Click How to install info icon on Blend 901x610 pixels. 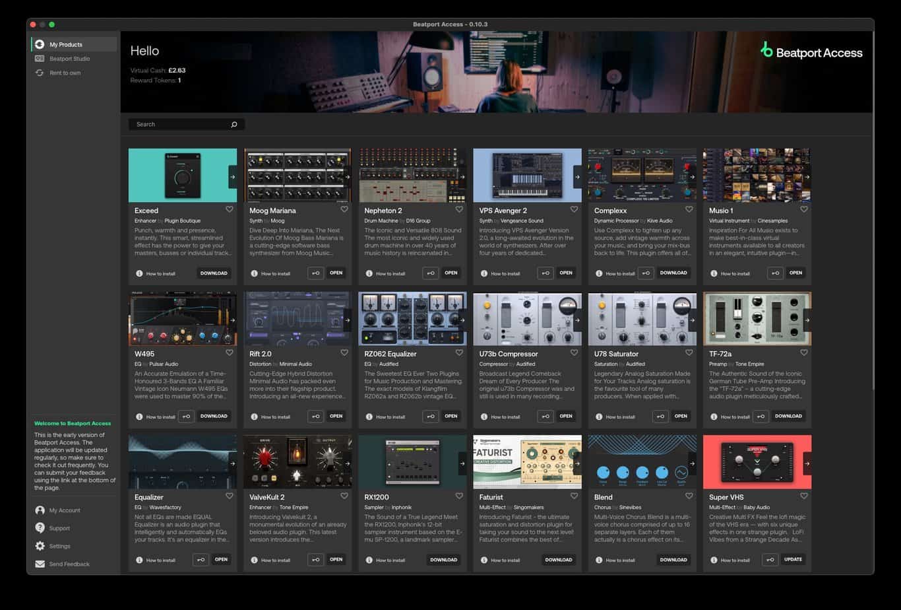pyautogui.click(x=599, y=560)
